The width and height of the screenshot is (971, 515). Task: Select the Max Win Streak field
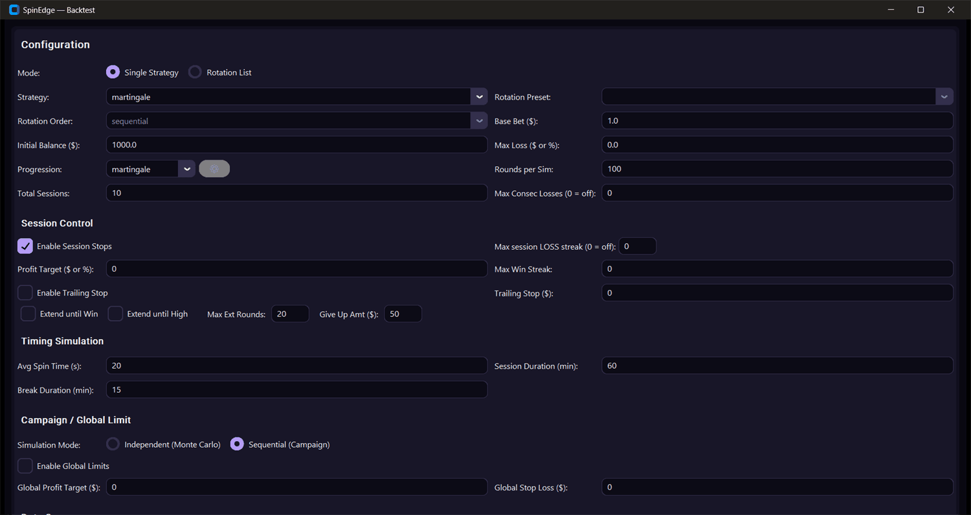777,268
